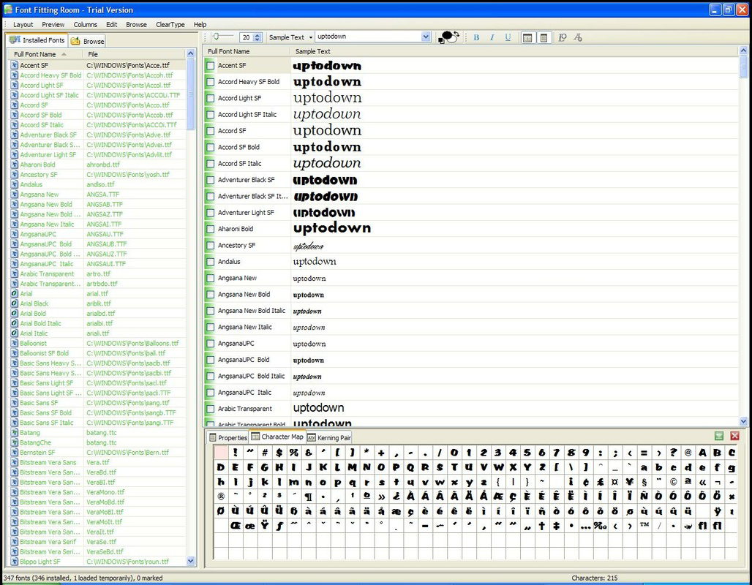Viewport: 752px width, 585px height.
Task: Close the bottom panel with red X
Action: (734, 436)
